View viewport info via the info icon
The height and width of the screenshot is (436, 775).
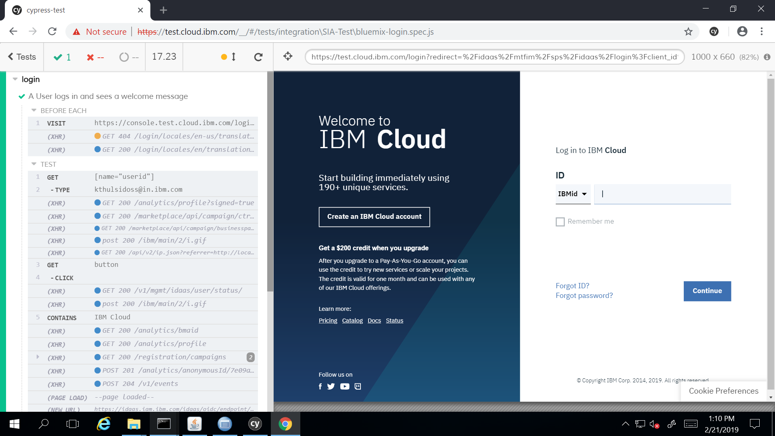(x=767, y=57)
